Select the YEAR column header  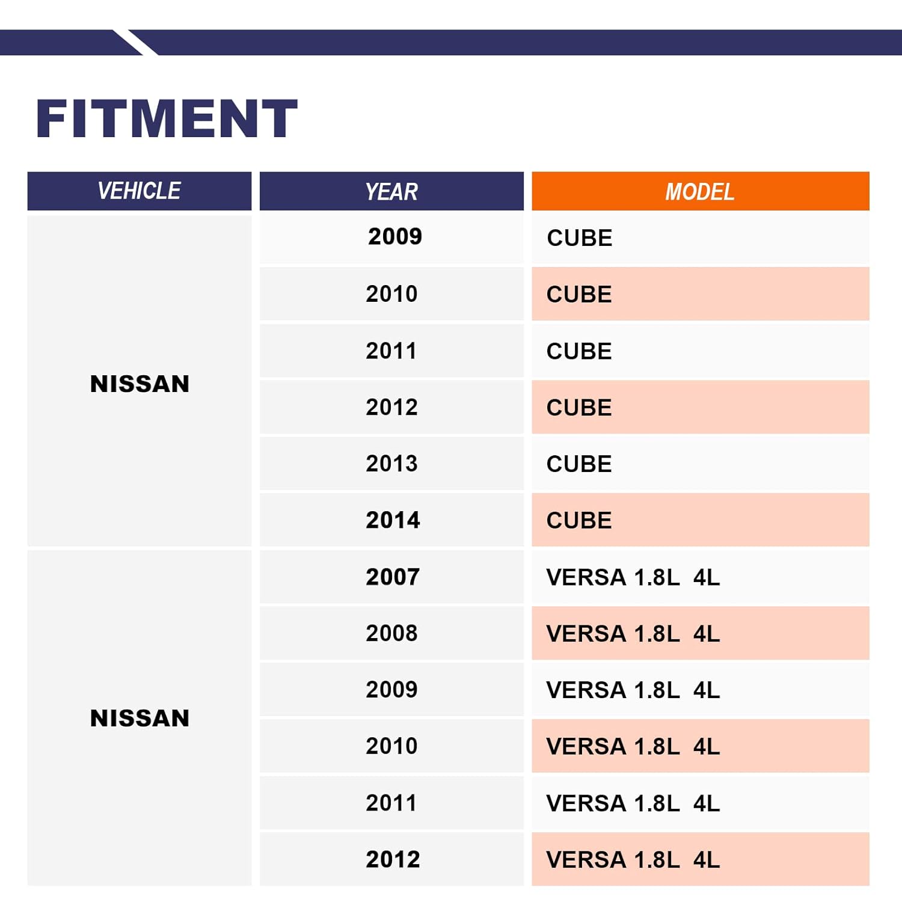click(x=391, y=192)
